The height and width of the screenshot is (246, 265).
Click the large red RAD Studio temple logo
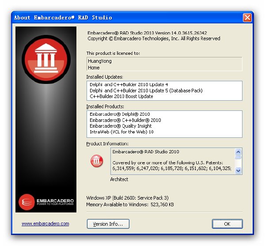[x=46, y=60]
